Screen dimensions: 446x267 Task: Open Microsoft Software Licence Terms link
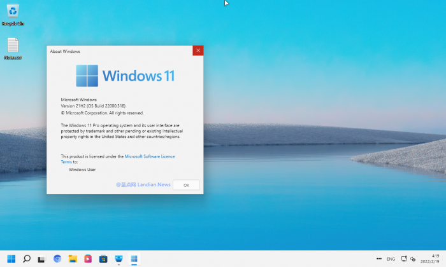tap(149, 156)
